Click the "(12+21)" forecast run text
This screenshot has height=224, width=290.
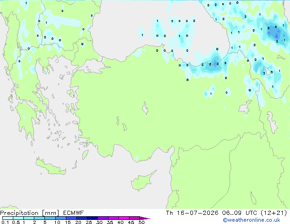coord(274,213)
